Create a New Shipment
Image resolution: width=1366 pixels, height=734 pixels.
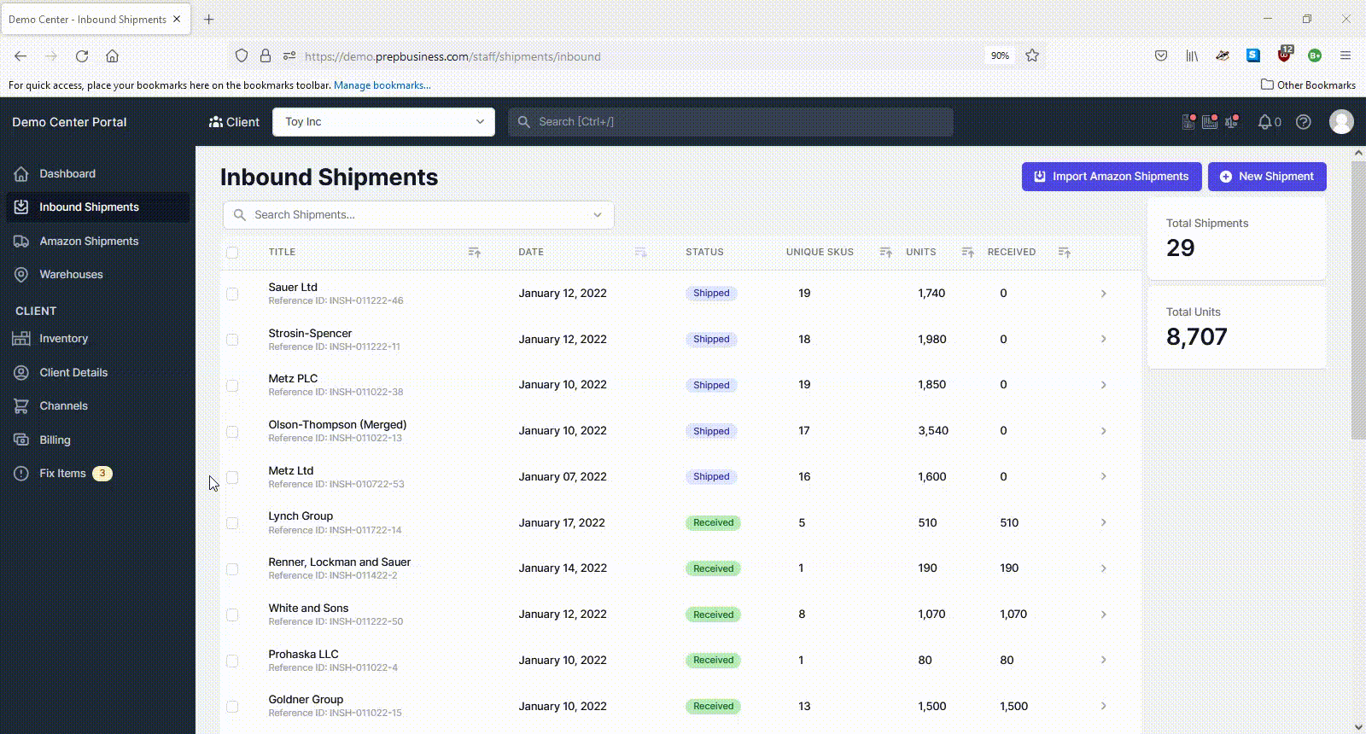point(1267,177)
